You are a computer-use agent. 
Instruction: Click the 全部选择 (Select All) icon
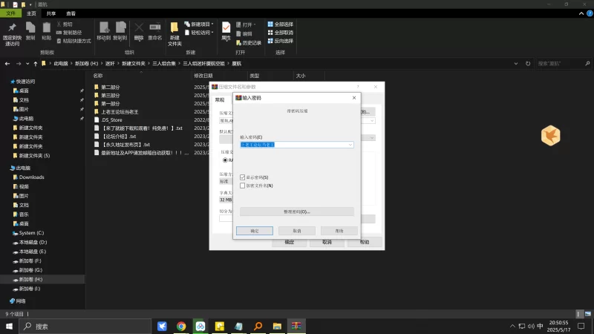pos(269,24)
